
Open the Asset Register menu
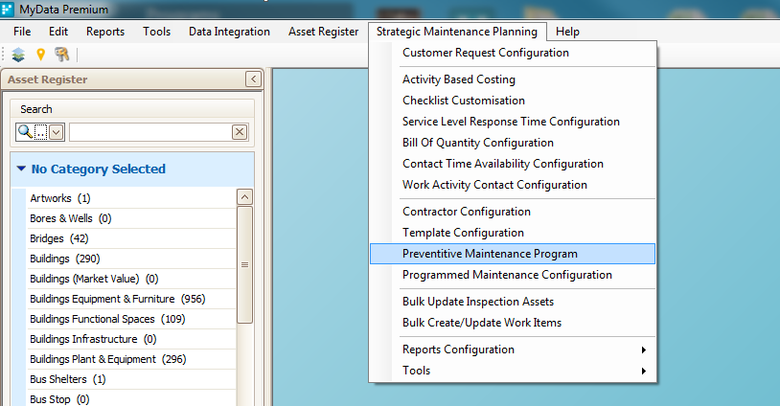[323, 32]
